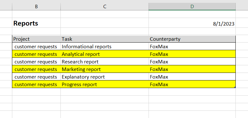Click the Task header cell

104,39
